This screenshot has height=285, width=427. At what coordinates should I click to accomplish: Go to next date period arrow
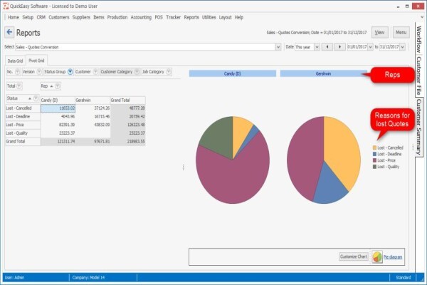tap(339, 47)
